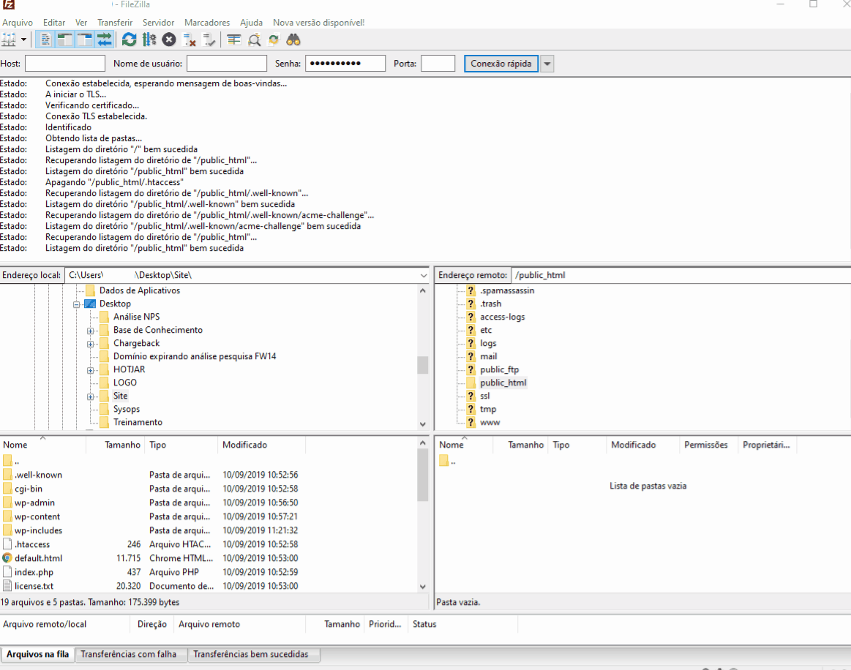The width and height of the screenshot is (851, 670).
Task: Click the Host input field
Action: [x=65, y=64]
